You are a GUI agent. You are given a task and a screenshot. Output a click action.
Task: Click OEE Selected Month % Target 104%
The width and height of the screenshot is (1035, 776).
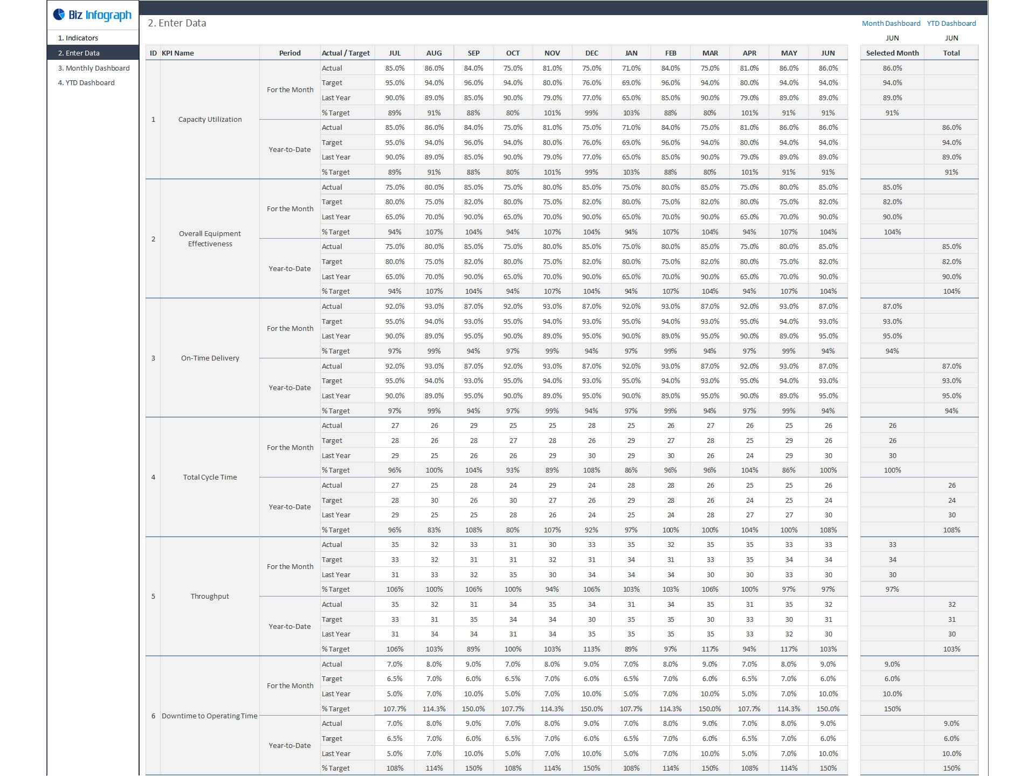[892, 232]
